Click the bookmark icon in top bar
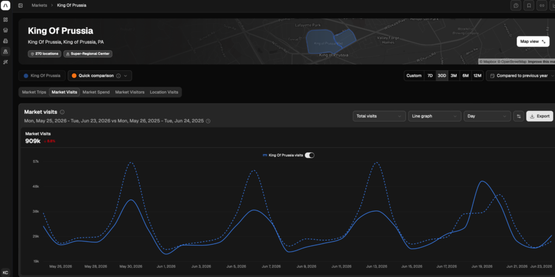 pos(529,5)
